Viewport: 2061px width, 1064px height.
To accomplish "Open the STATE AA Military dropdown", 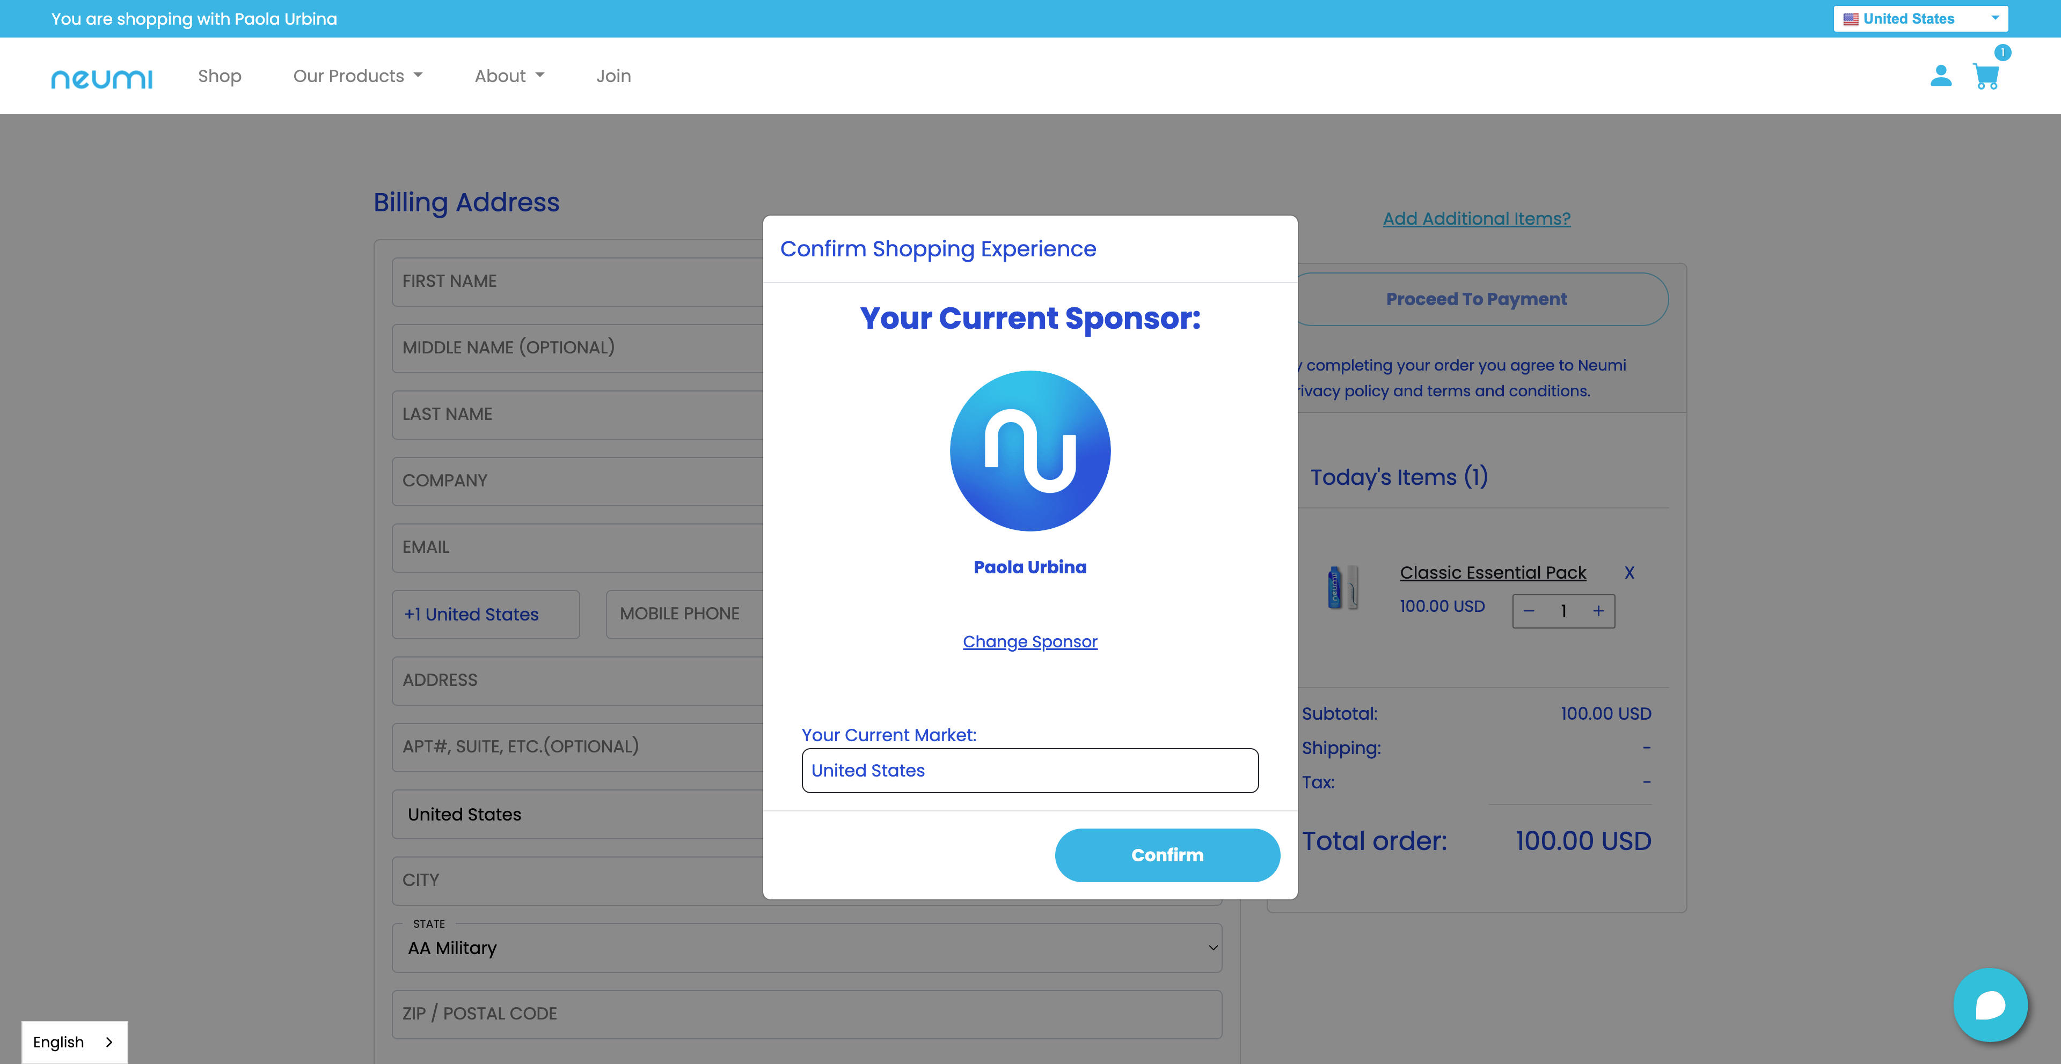I will 807,948.
